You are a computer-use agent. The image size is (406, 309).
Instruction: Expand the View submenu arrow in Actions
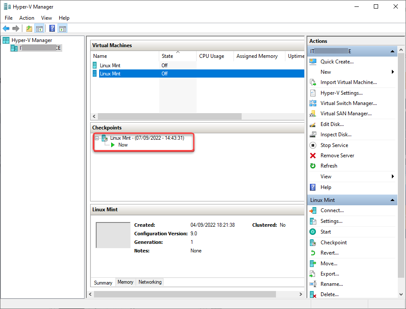(393, 176)
